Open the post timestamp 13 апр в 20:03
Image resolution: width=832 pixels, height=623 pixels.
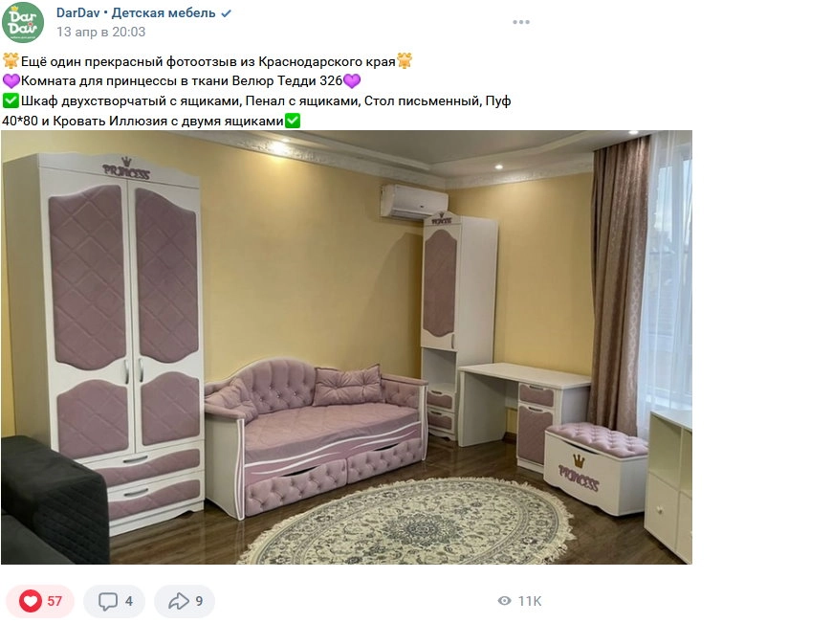click(x=100, y=32)
